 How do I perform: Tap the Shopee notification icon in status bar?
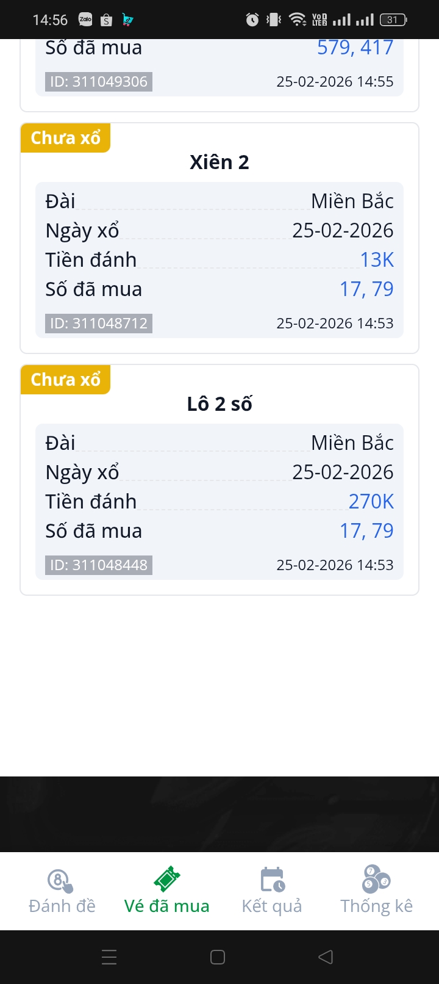click(x=106, y=20)
